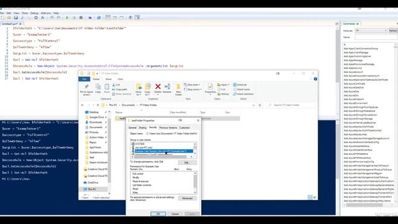Click Refresh button in Commands pane

(x=393, y=30)
